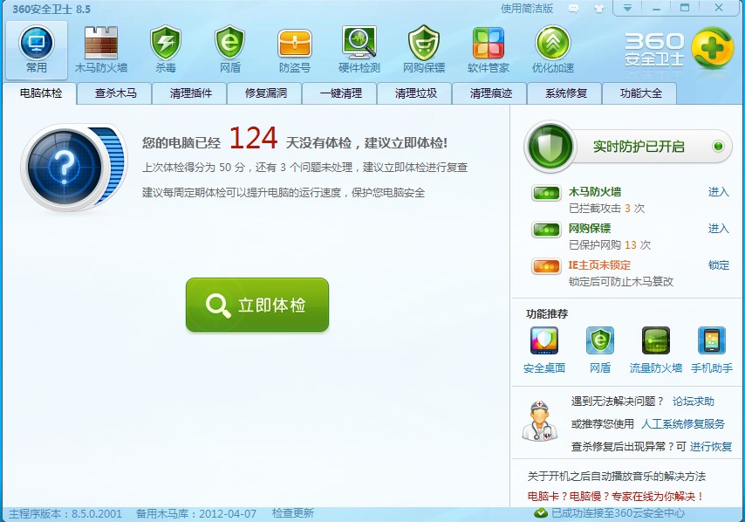Open the 木马防火墙 brick wall icon
The width and height of the screenshot is (745, 522).
pyautogui.click(x=100, y=44)
